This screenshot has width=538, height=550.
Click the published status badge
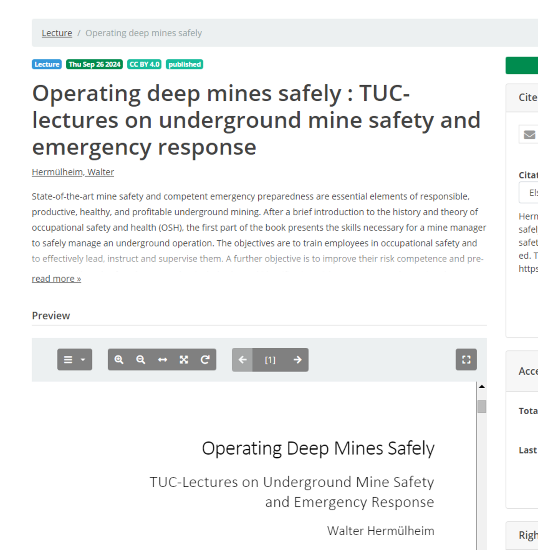(x=185, y=65)
